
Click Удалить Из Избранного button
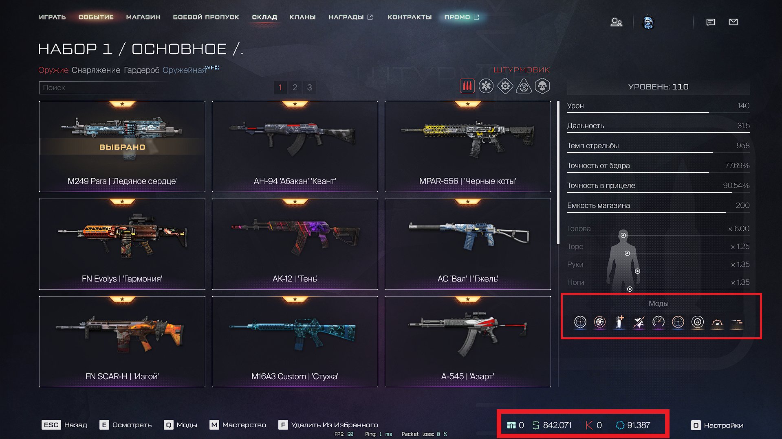(328, 425)
